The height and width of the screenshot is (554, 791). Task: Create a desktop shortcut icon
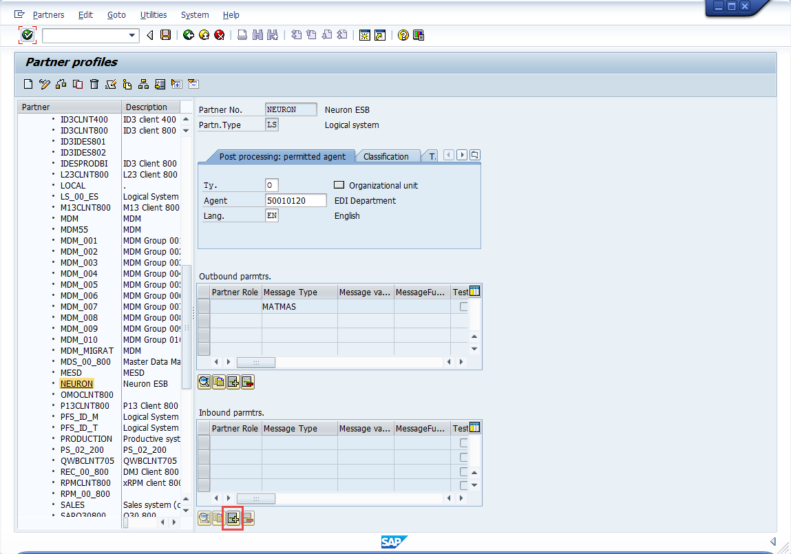380,35
